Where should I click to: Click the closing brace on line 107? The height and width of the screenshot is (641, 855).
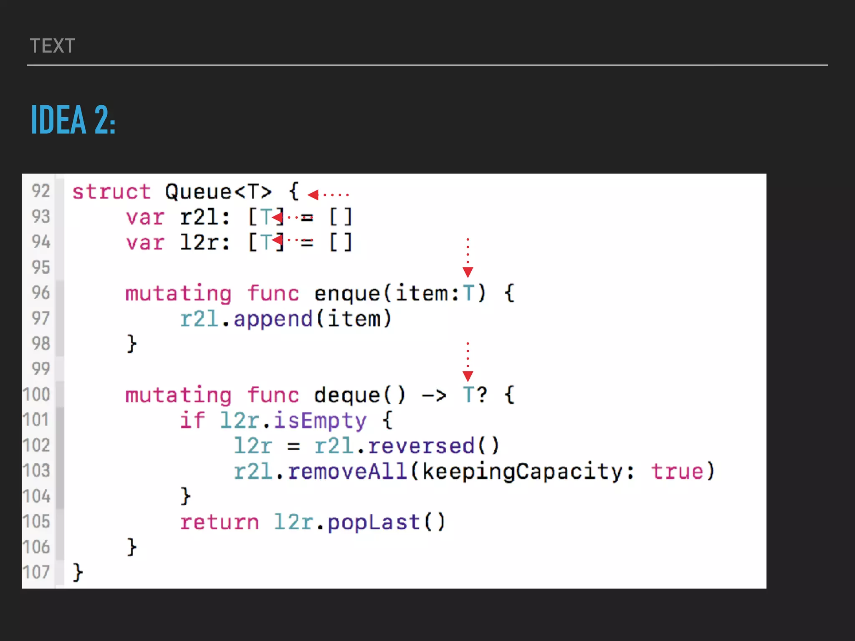(x=78, y=572)
